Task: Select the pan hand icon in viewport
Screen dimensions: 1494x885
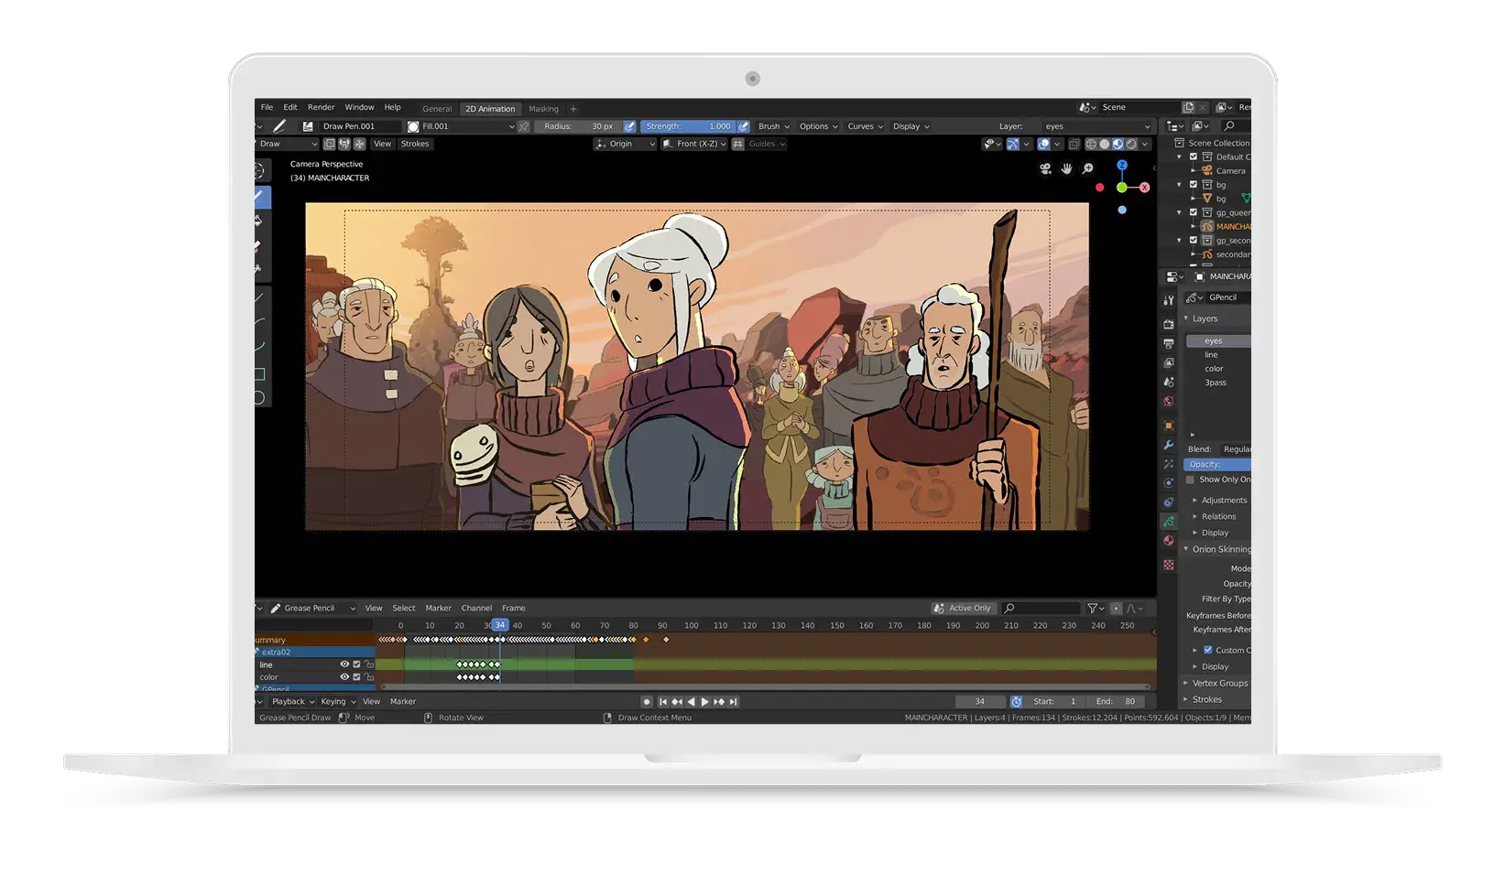Action: click(x=1066, y=168)
